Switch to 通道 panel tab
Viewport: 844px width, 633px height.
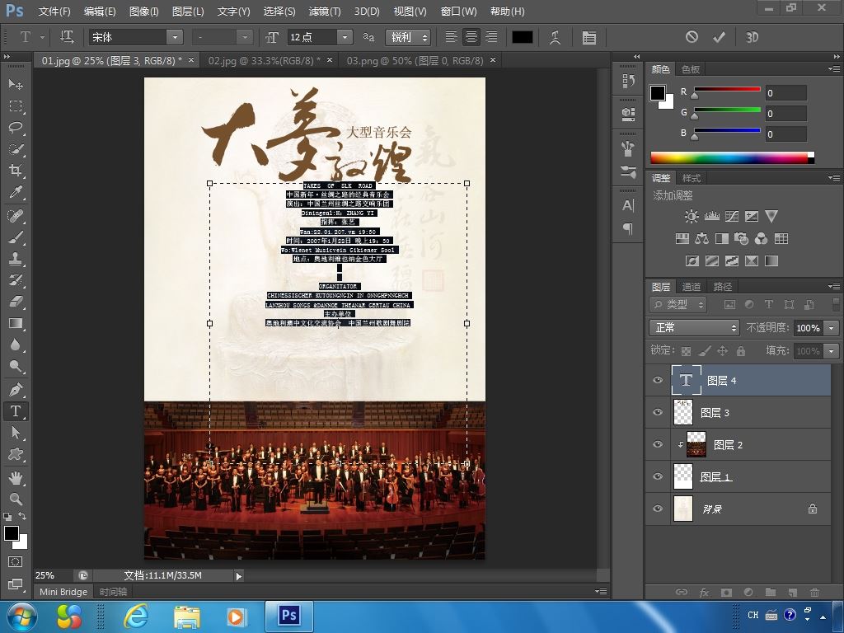pyautogui.click(x=692, y=287)
